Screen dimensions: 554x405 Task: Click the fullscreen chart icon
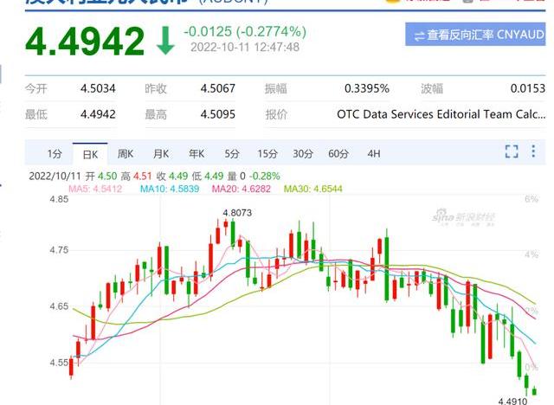[512, 152]
